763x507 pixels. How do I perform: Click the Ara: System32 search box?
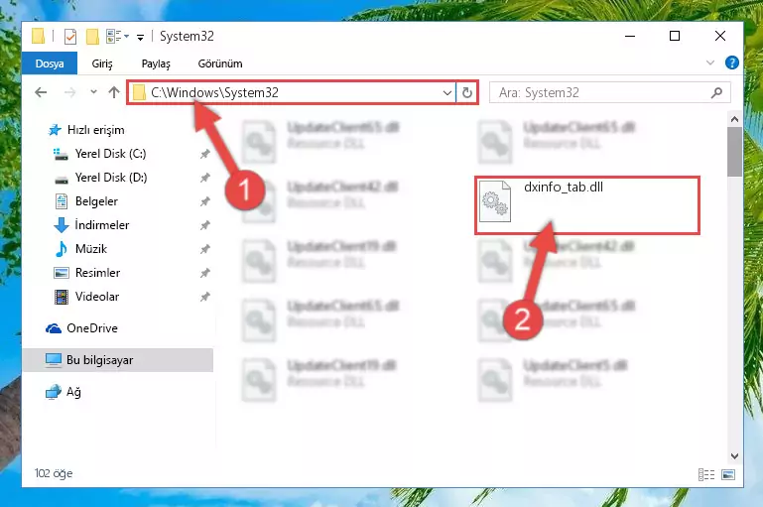click(610, 92)
